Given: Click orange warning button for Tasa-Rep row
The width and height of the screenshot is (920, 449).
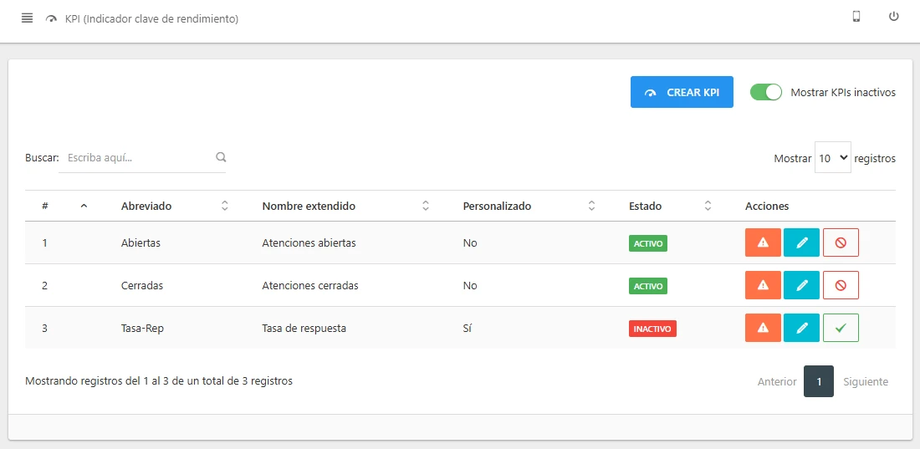Looking at the screenshot, I should pyautogui.click(x=763, y=328).
